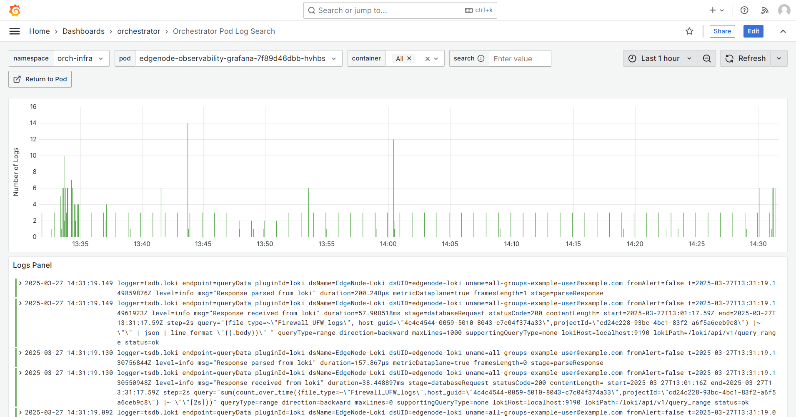Open the namespace orch-infra dropdown

81,58
